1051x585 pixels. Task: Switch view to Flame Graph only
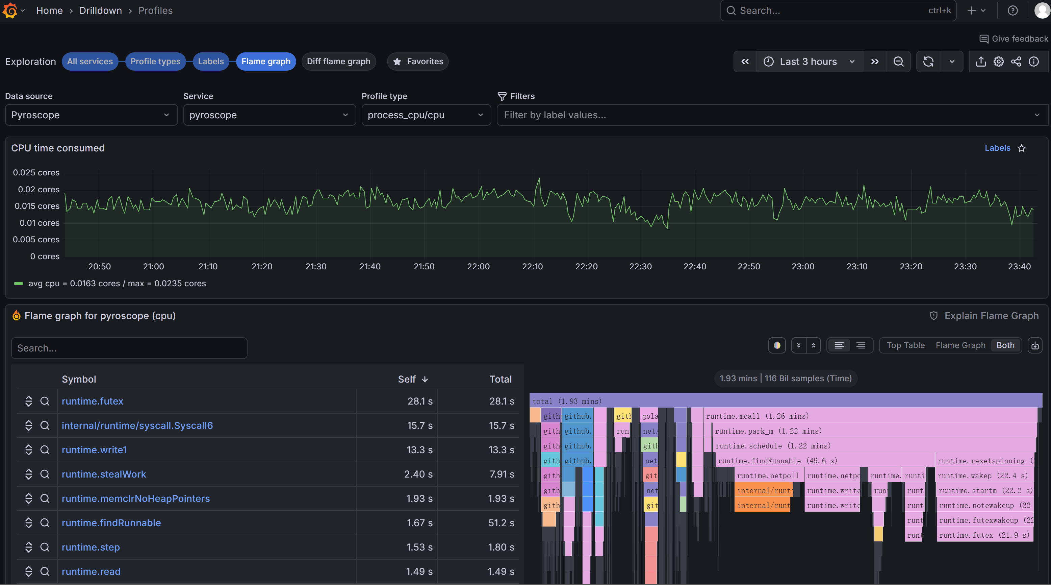[960, 346]
